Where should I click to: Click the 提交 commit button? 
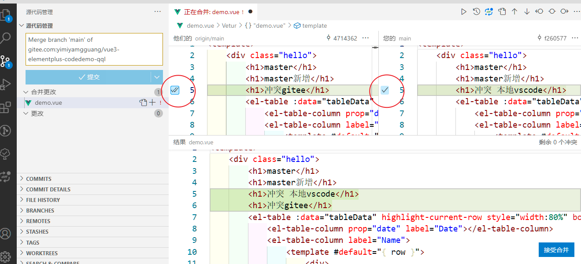89,77
